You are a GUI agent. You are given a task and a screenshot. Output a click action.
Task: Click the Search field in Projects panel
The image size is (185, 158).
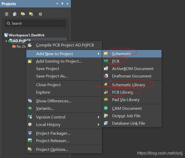click(x=35, y=24)
